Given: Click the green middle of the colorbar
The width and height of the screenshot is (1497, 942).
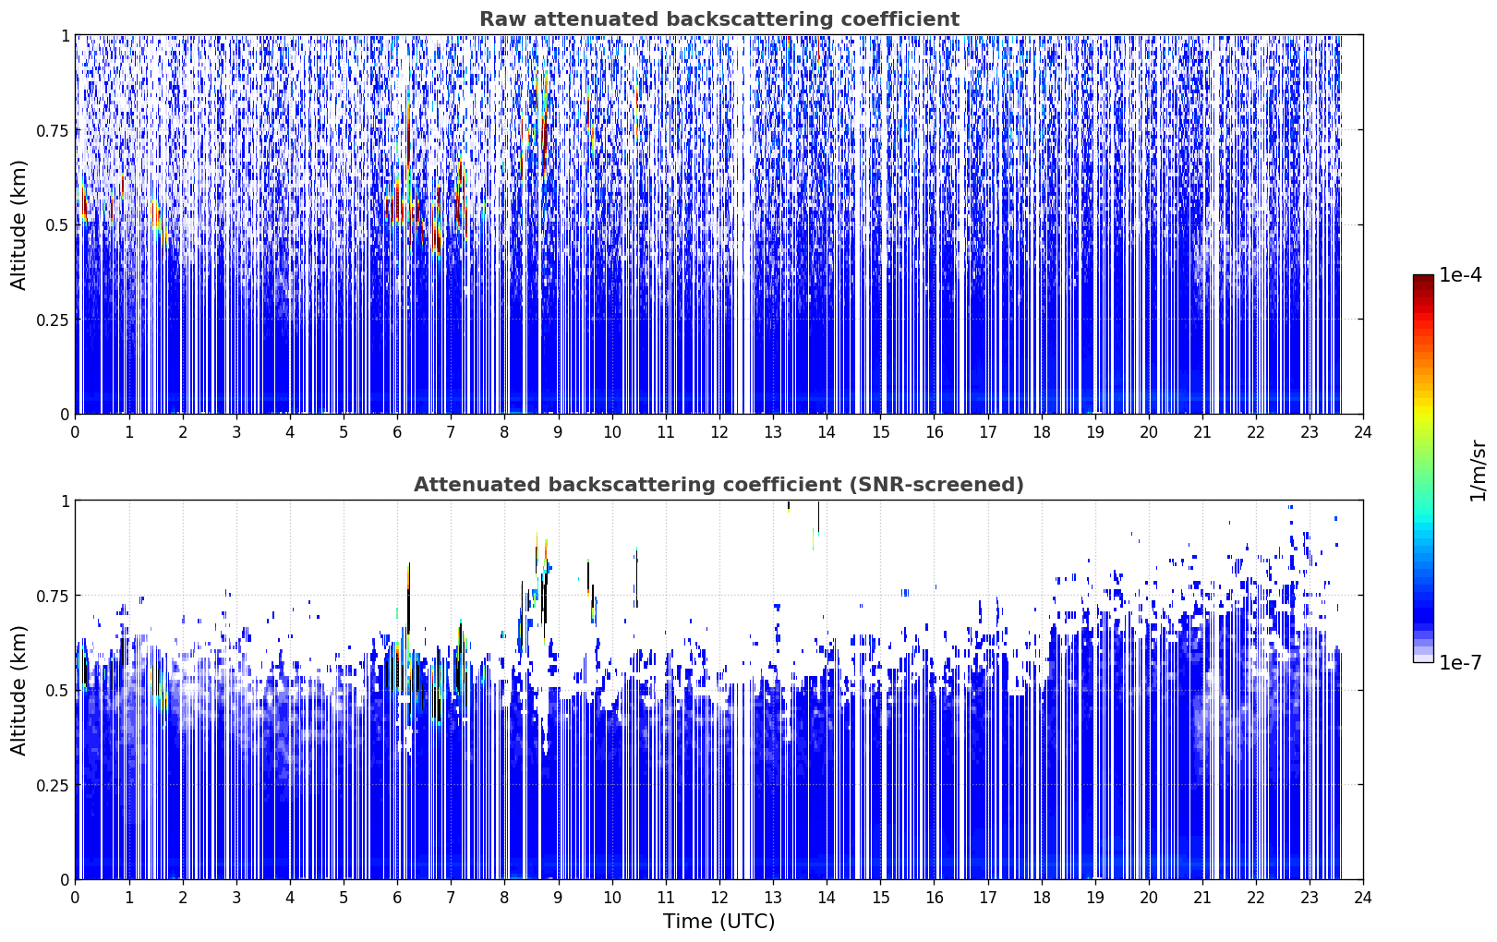Looking at the screenshot, I should point(1423,468).
